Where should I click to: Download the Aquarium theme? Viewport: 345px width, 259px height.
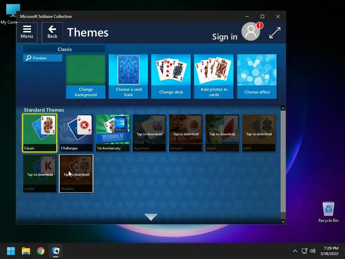149,133
